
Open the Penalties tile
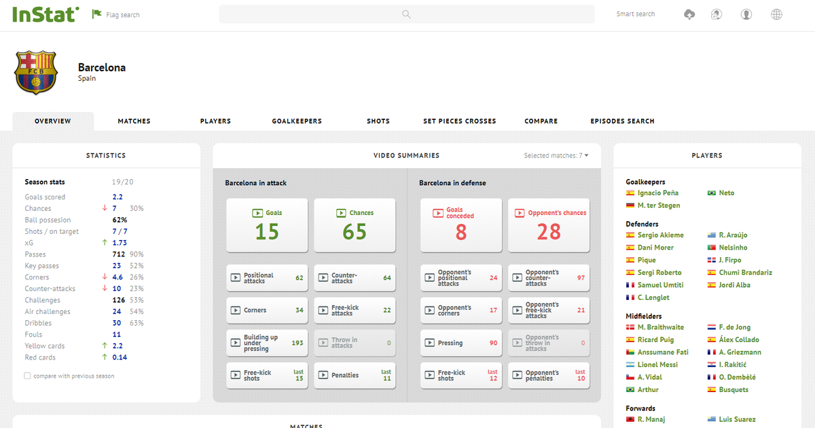(x=355, y=376)
